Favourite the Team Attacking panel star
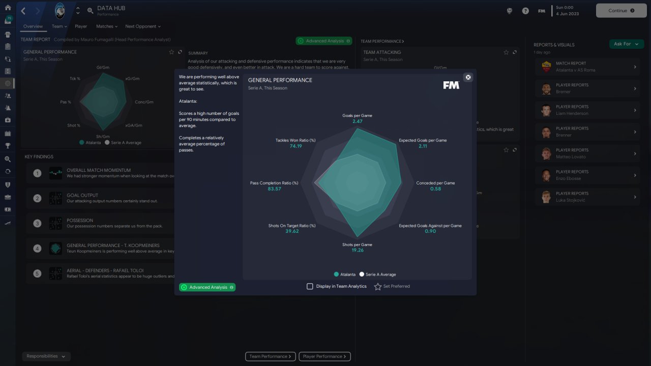This screenshot has height=366, width=651. pos(506,52)
